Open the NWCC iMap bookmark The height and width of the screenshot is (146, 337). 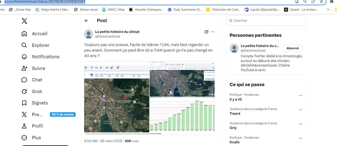click(x=113, y=10)
